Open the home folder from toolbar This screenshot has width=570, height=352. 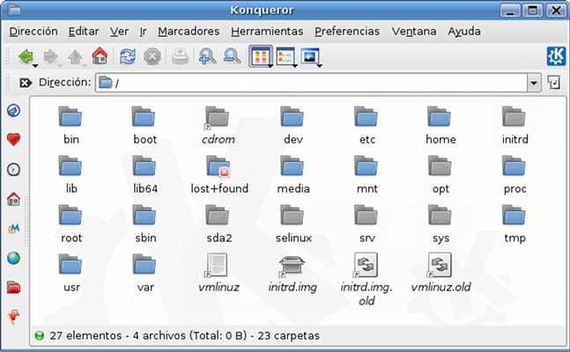pyautogui.click(x=100, y=55)
